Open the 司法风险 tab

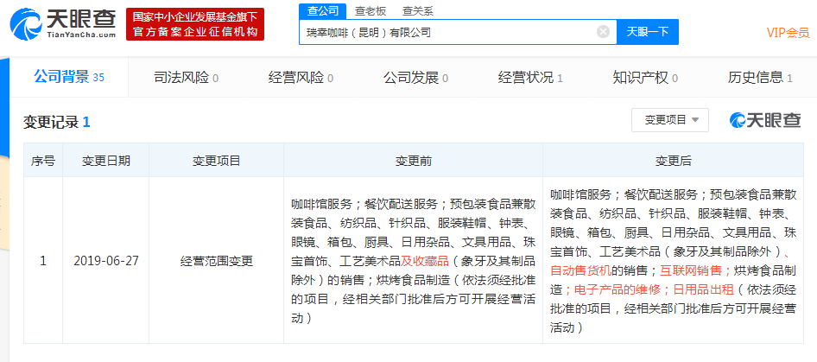pos(186,79)
